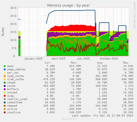Screen dimensions: 137x122
Task: Click the 'Min:' column header
Action: tap(74, 63)
